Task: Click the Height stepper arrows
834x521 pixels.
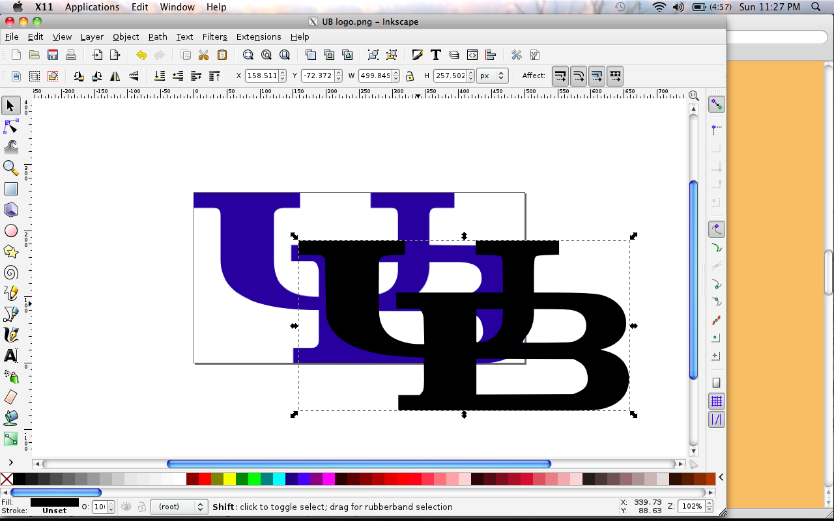Action: pos(471,76)
